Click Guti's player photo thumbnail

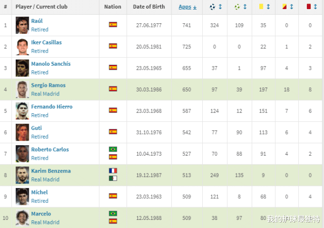click(22, 132)
